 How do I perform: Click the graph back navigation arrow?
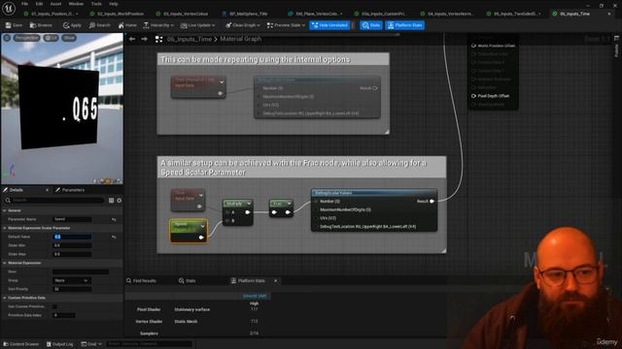click(x=132, y=39)
